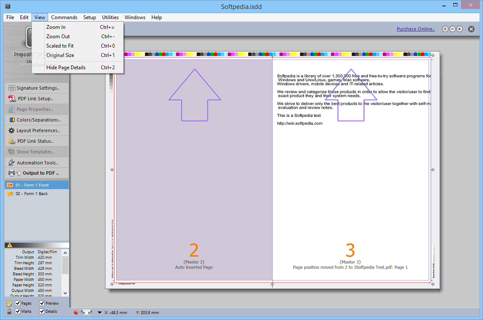483x320 pixels.
Task: Check PDF Link Status
Action: 37,141
